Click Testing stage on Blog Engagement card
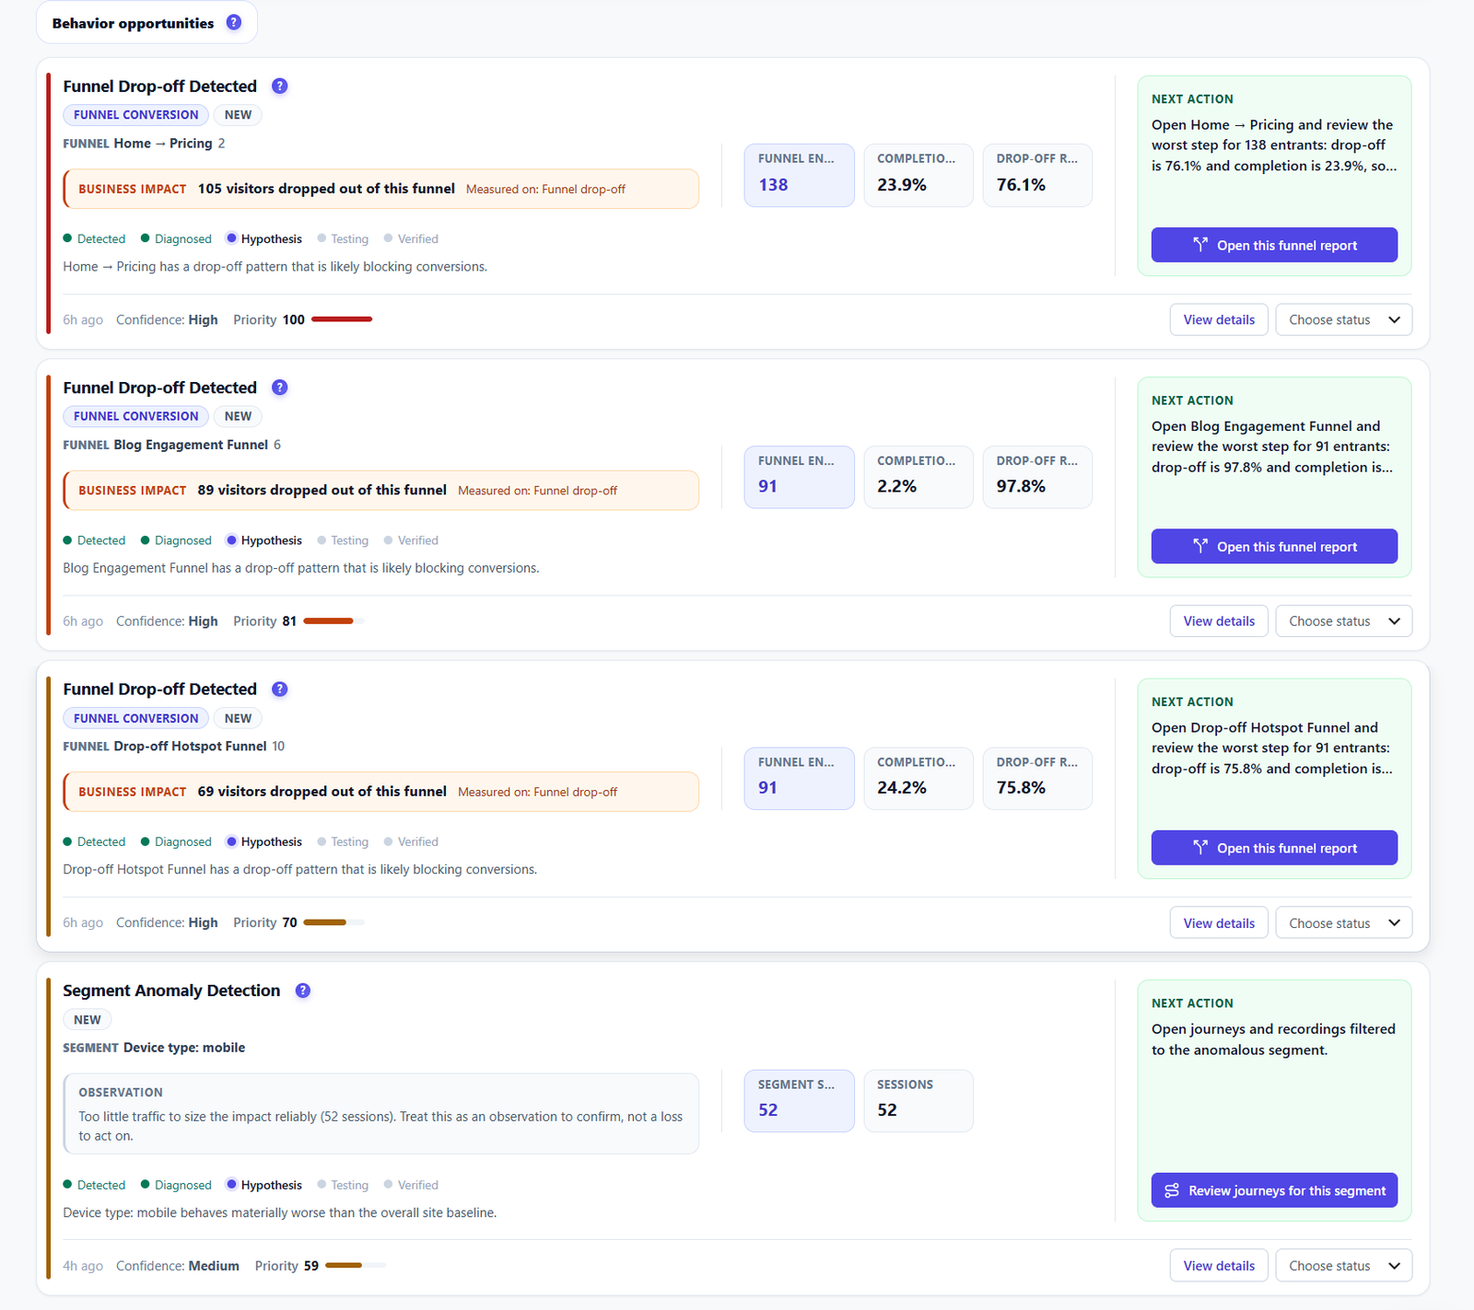The width and height of the screenshot is (1474, 1310). [343, 540]
